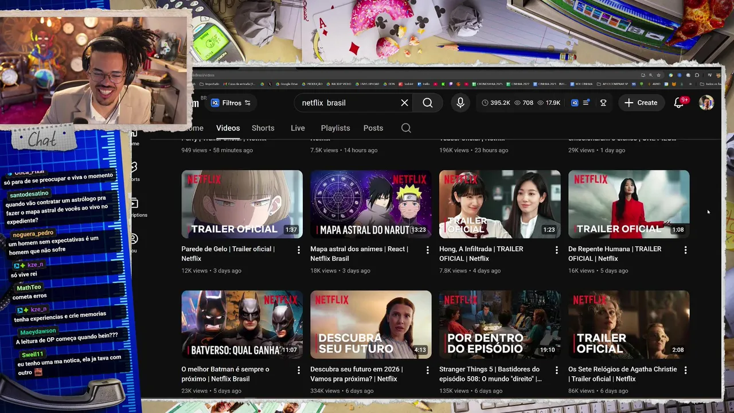Open options menu for De Repente Humana

coord(685,250)
